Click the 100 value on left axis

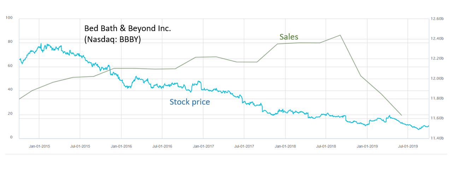[10, 18]
